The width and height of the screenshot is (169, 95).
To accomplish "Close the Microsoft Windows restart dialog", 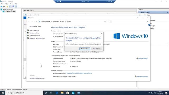I will [101, 34].
